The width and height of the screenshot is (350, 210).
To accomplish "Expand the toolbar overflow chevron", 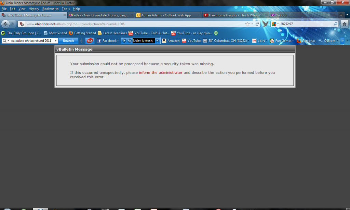I will click(342, 41).
